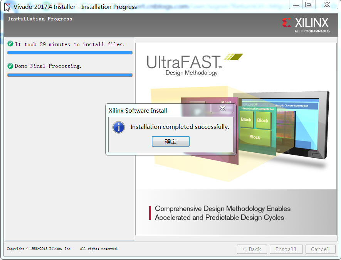Close the Xilinx Software Install dialog
Image resolution: width=341 pixels, height=260 pixels.
coord(222,108)
